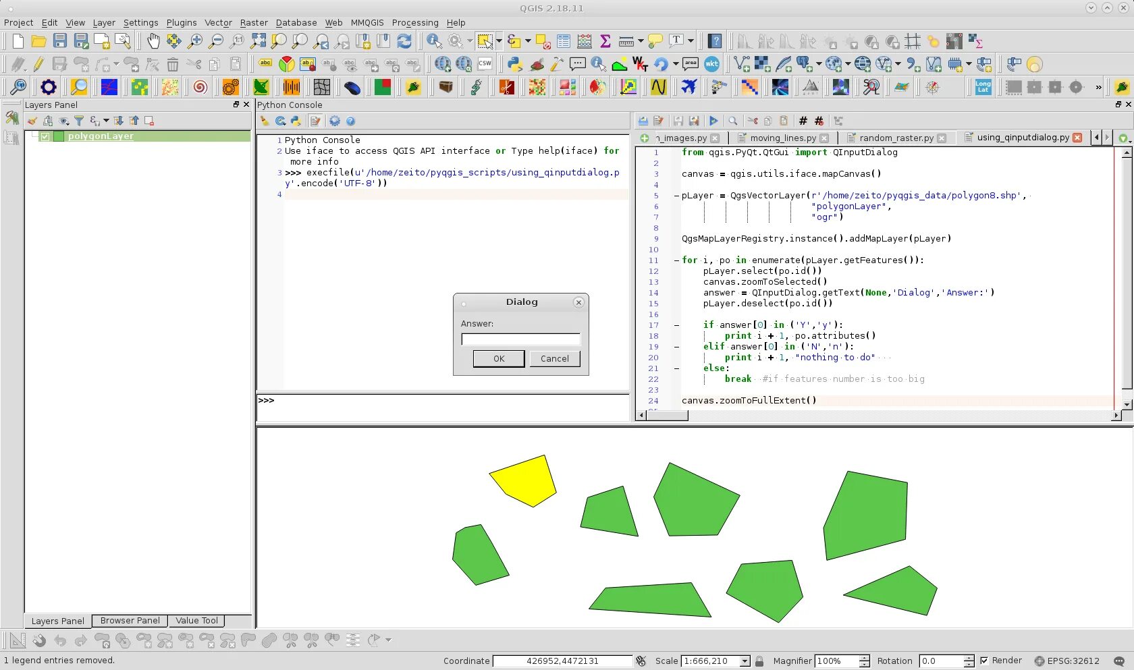The image size is (1134, 670).
Task: Activate the Identify Features tool
Action: coord(434,41)
